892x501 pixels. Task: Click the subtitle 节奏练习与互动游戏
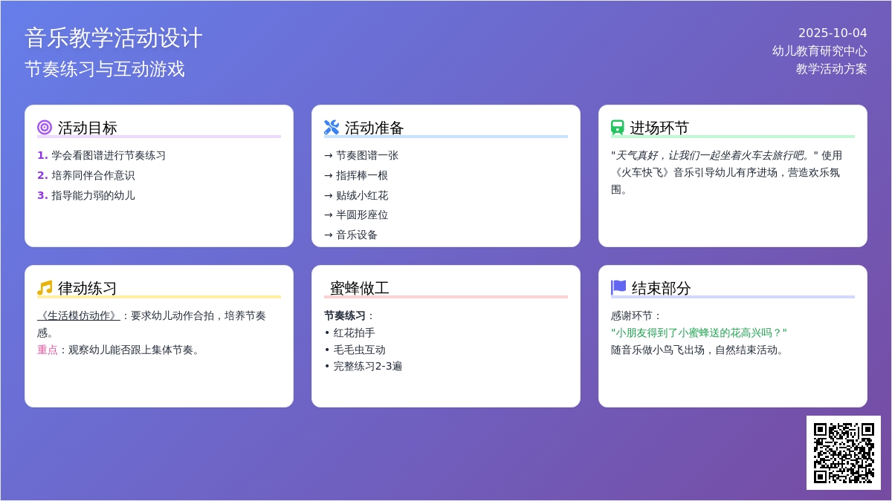point(105,69)
